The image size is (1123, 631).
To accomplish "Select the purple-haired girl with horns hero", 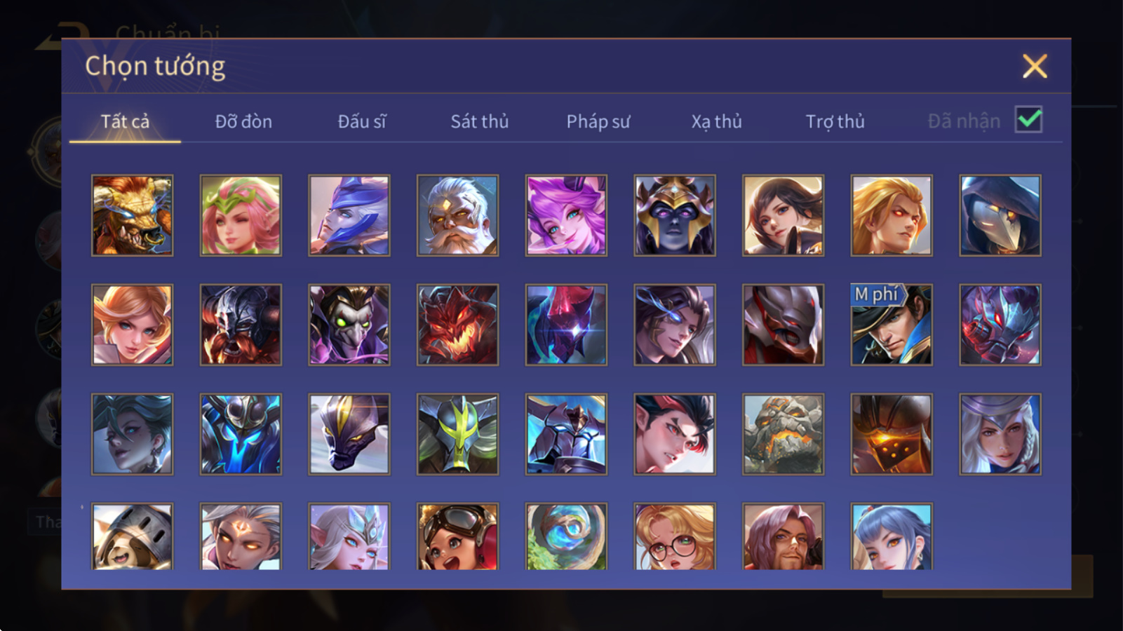I will [x=566, y=215].
